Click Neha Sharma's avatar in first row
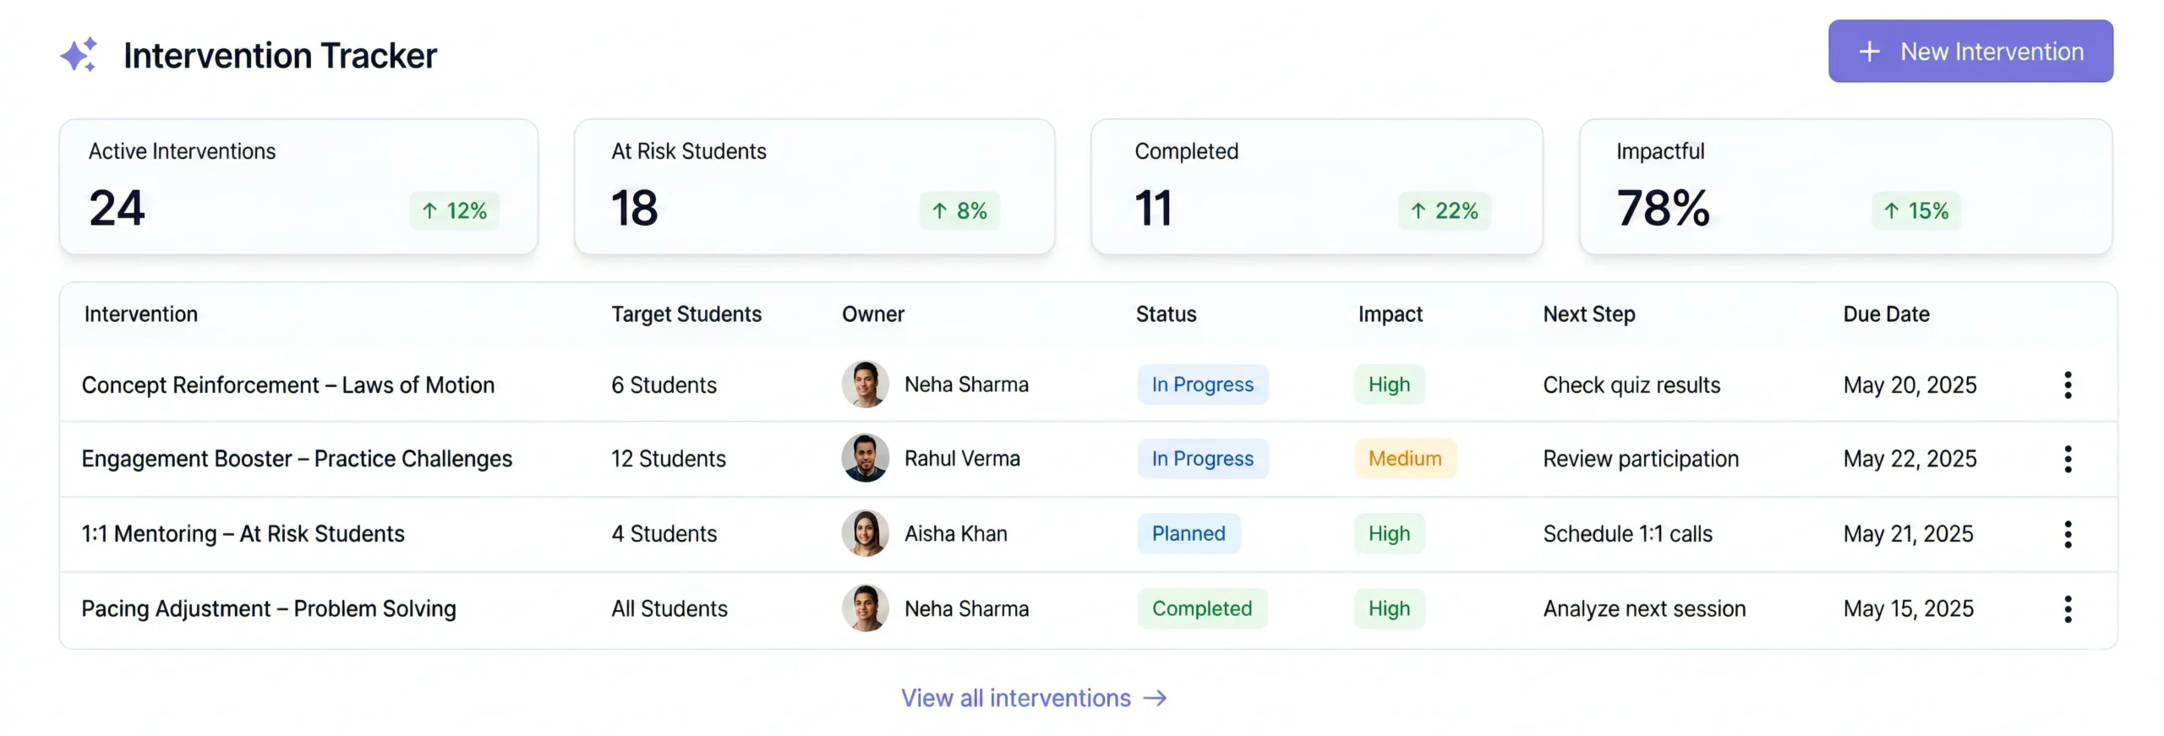This screenshot has height=736, width=2164. [865, 384]
